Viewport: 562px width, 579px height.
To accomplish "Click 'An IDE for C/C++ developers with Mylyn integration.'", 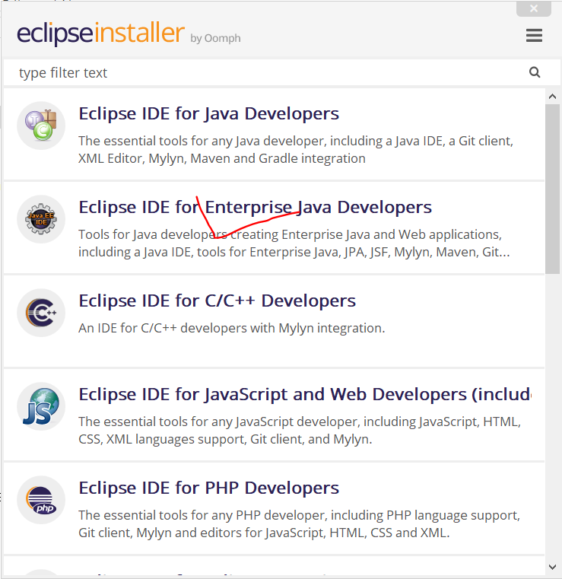I will [231, 328].
